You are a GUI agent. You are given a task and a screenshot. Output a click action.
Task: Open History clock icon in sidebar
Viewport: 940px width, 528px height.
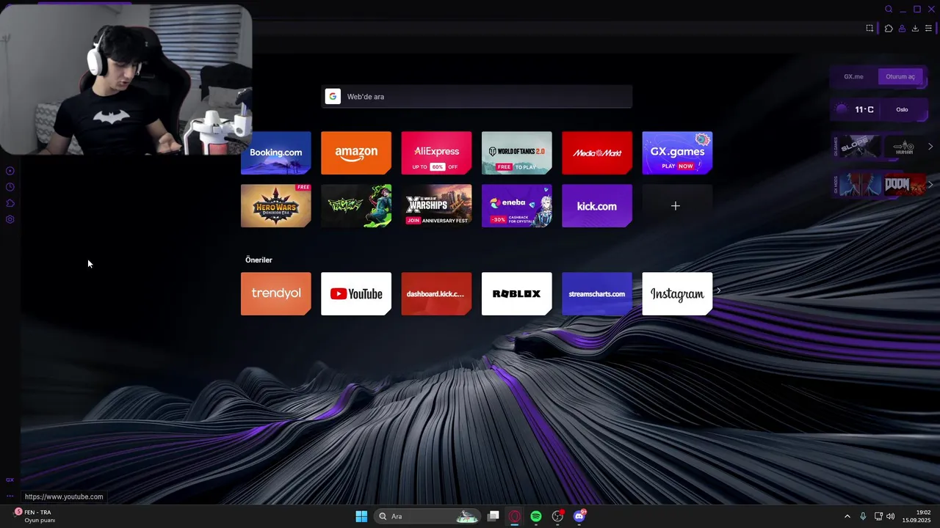(x=10, y=187)
